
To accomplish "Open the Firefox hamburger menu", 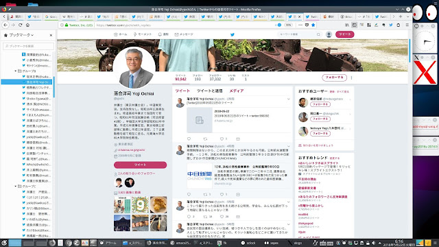I will click(407, 25).
